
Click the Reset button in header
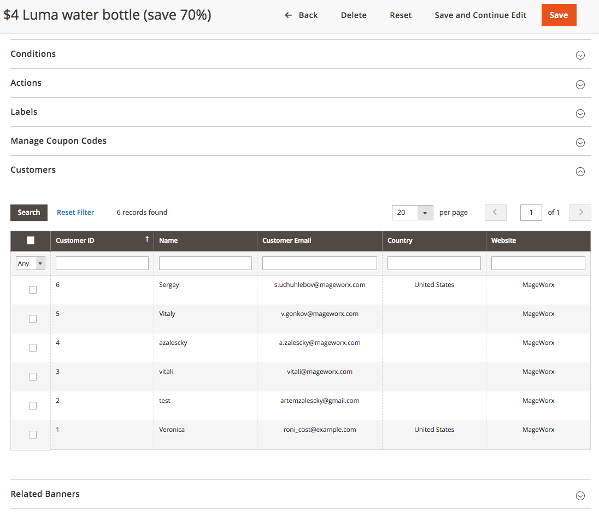coord(401,15)
